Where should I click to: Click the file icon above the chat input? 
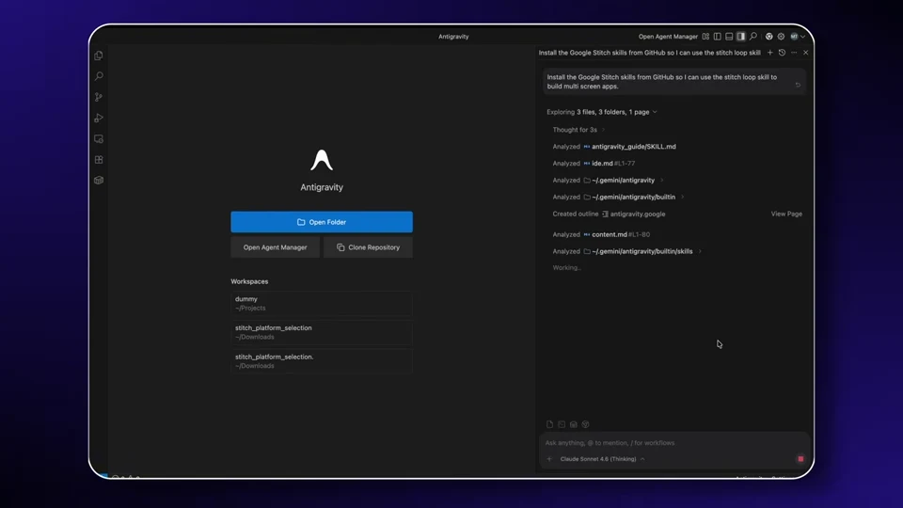pyautogui.click(x=549, y=424)
